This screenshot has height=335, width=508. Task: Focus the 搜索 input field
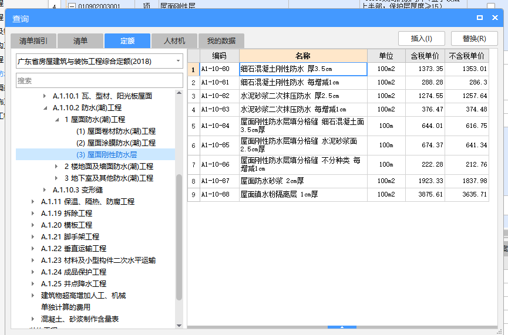coord(99,80)
